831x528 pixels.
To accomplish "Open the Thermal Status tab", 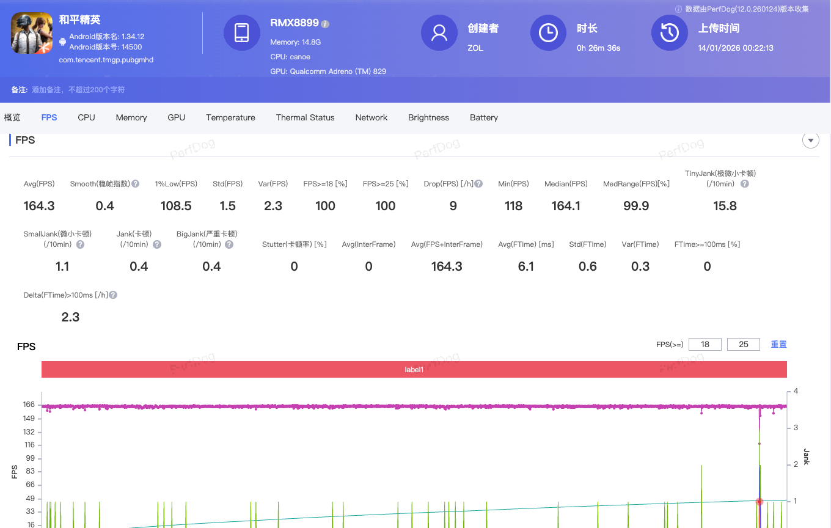I will point(305,117).
